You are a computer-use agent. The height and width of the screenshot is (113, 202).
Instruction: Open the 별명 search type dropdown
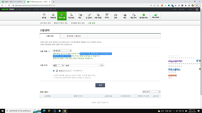point(58,65)
